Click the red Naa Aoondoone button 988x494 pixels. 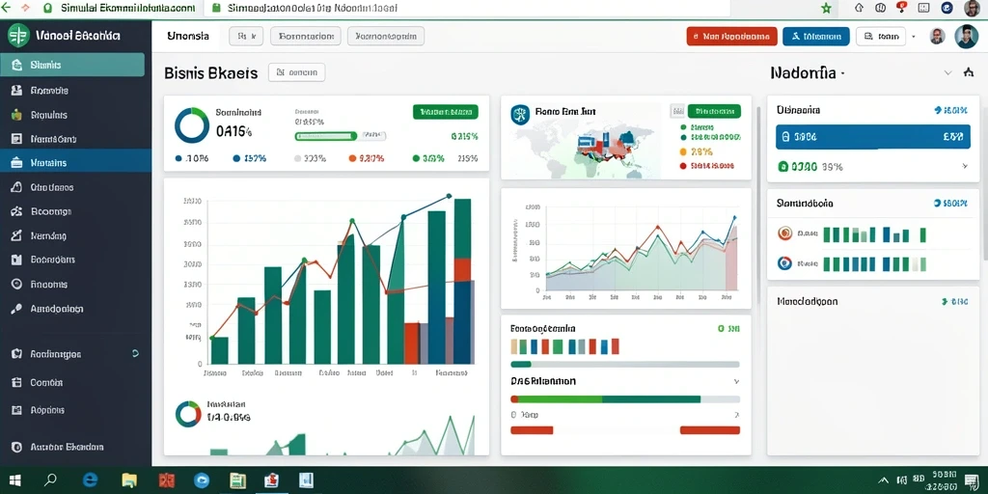point(731,37)
